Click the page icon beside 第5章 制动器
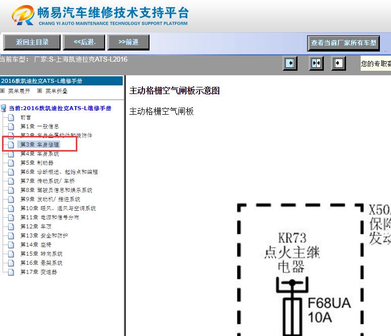 11,163
